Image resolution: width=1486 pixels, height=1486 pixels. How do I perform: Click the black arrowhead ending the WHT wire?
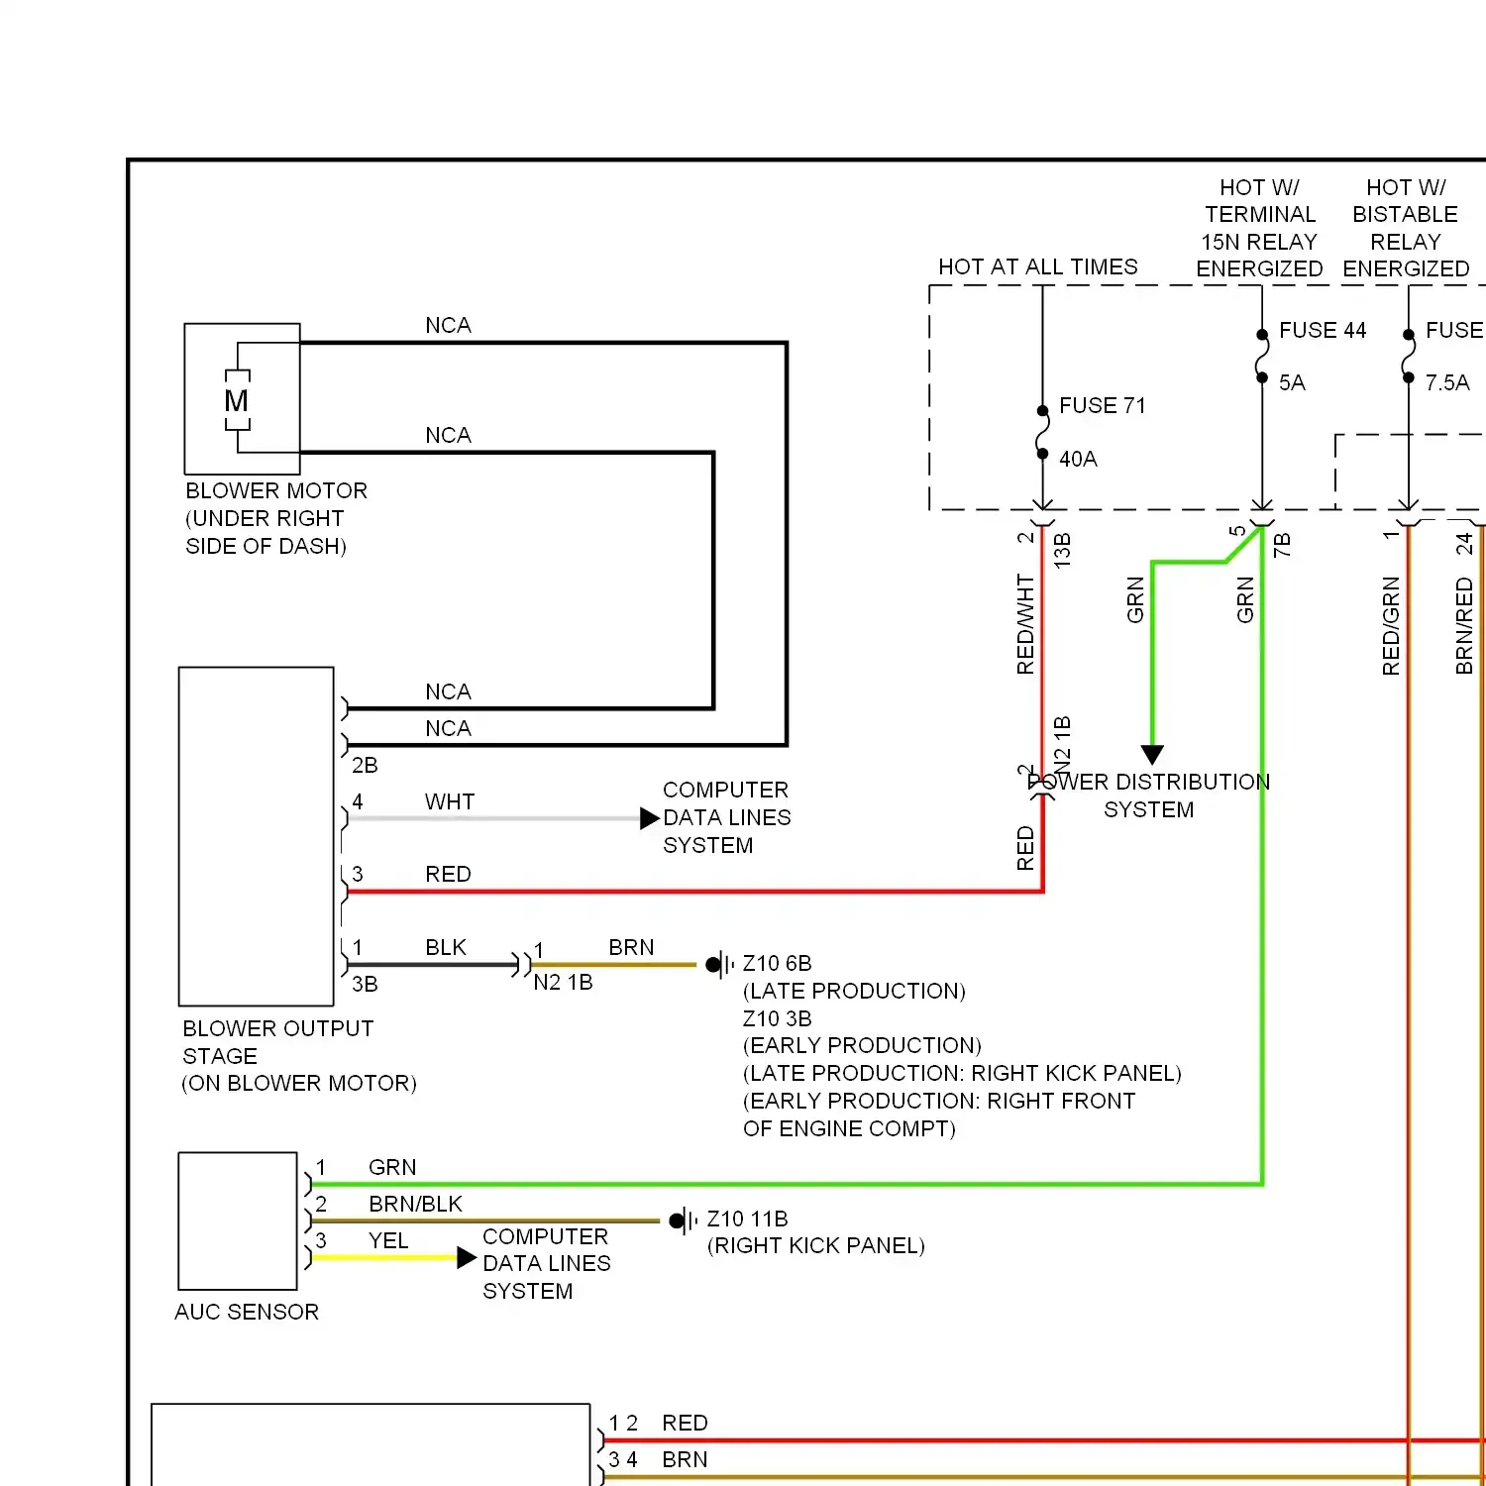(650, 818)
